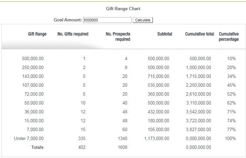Select the Cumulative total column header
Viewport: 246px width, 158px height.
[200, 34]
